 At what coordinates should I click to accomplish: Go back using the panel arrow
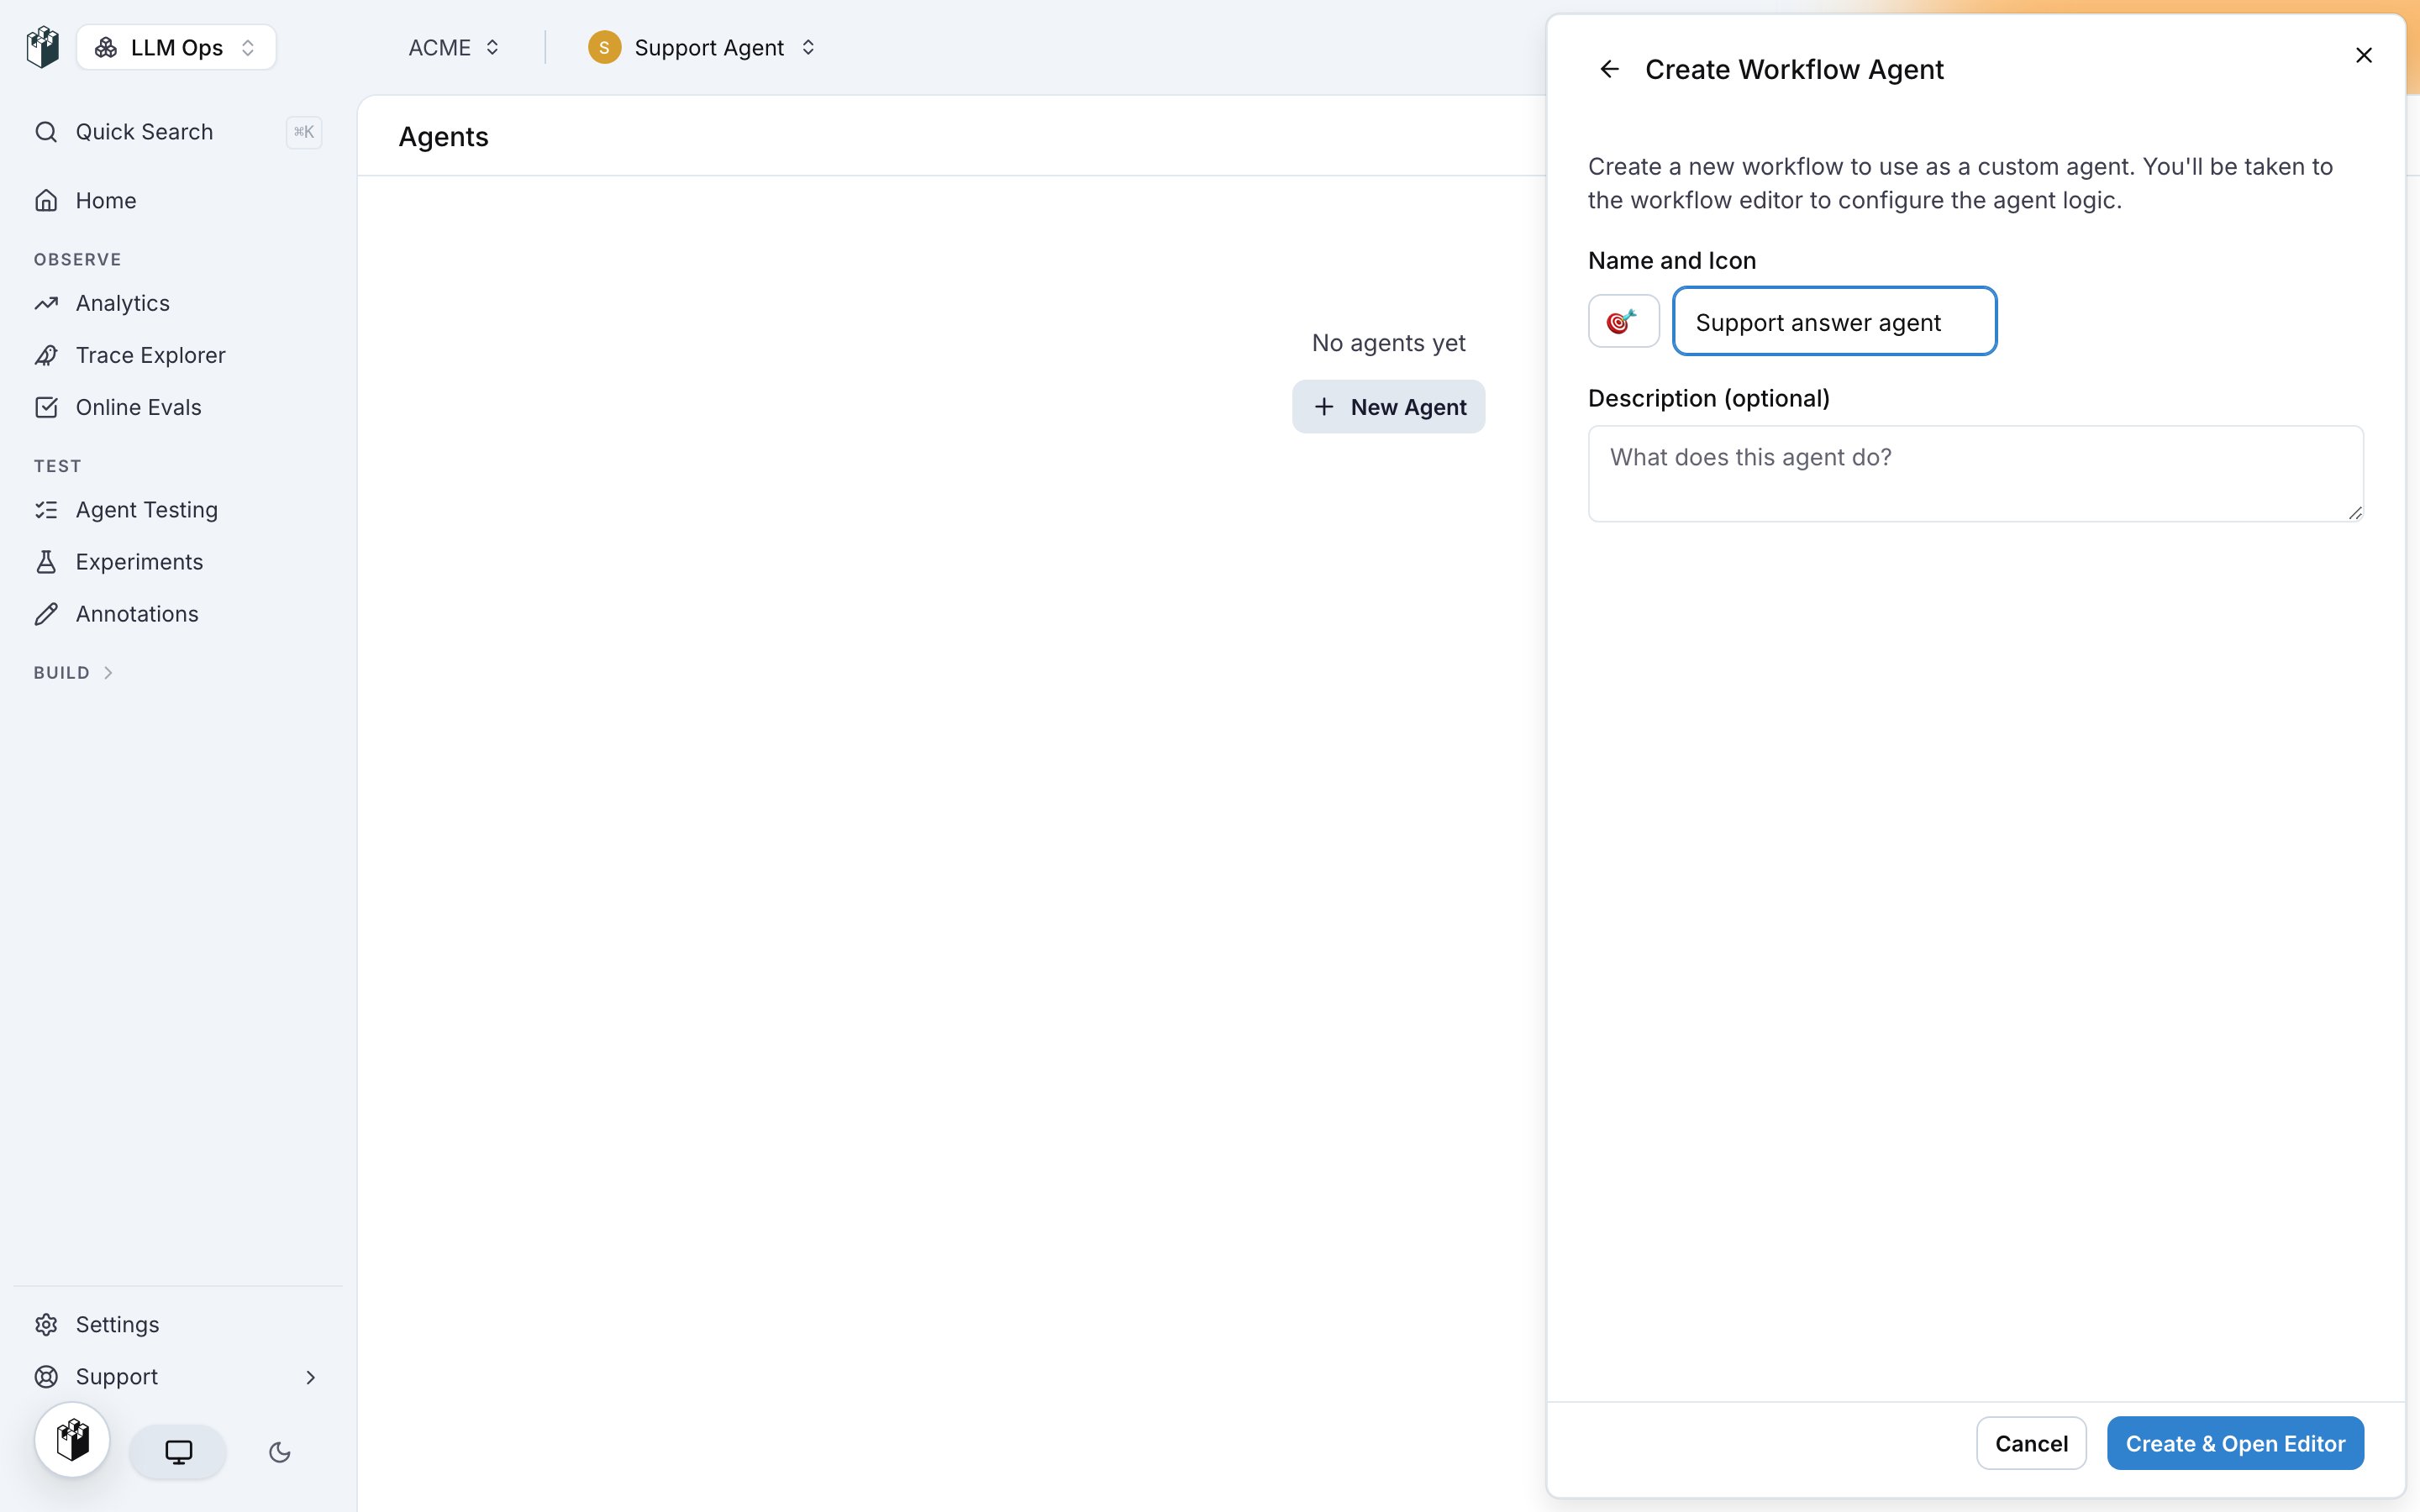point(1609,69)
